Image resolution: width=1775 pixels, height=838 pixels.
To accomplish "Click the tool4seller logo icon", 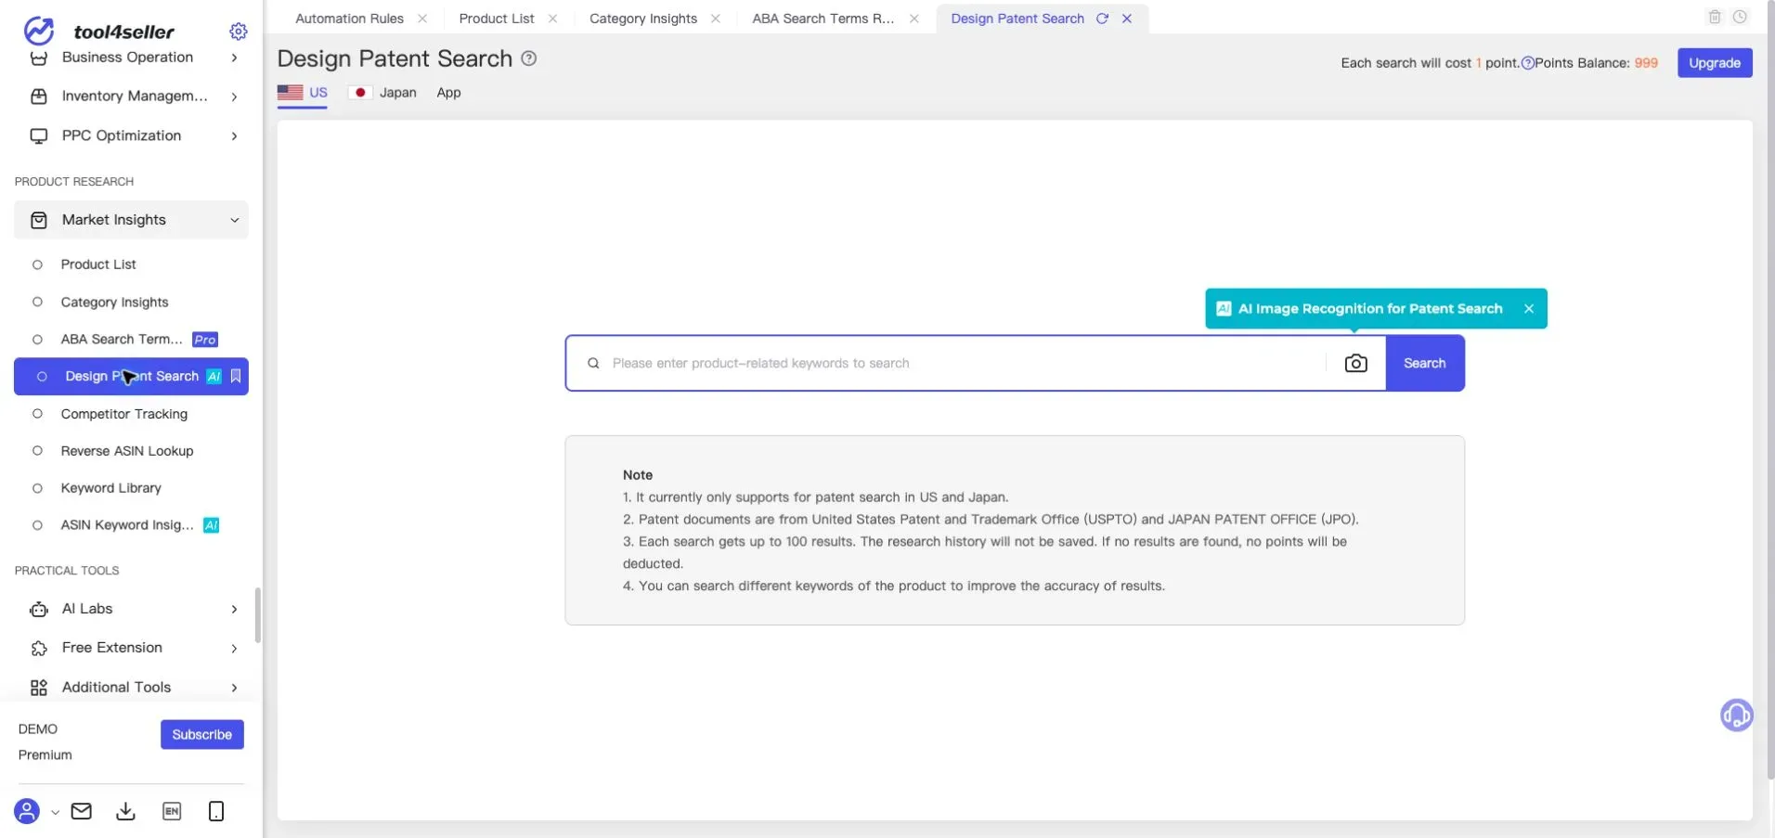I will [38, 31].
